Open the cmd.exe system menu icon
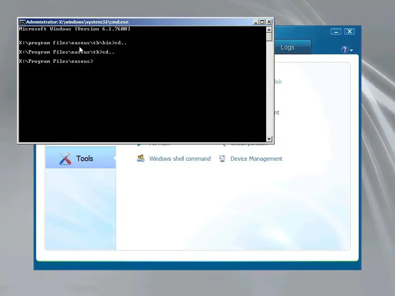This screenshot has width=395, height=296. pyautogui.click(x=22, y=22)
